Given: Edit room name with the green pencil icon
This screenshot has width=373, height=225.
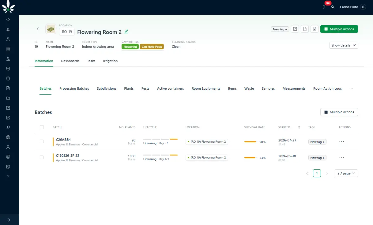Looking at the screenshot, I should [126, 32].
